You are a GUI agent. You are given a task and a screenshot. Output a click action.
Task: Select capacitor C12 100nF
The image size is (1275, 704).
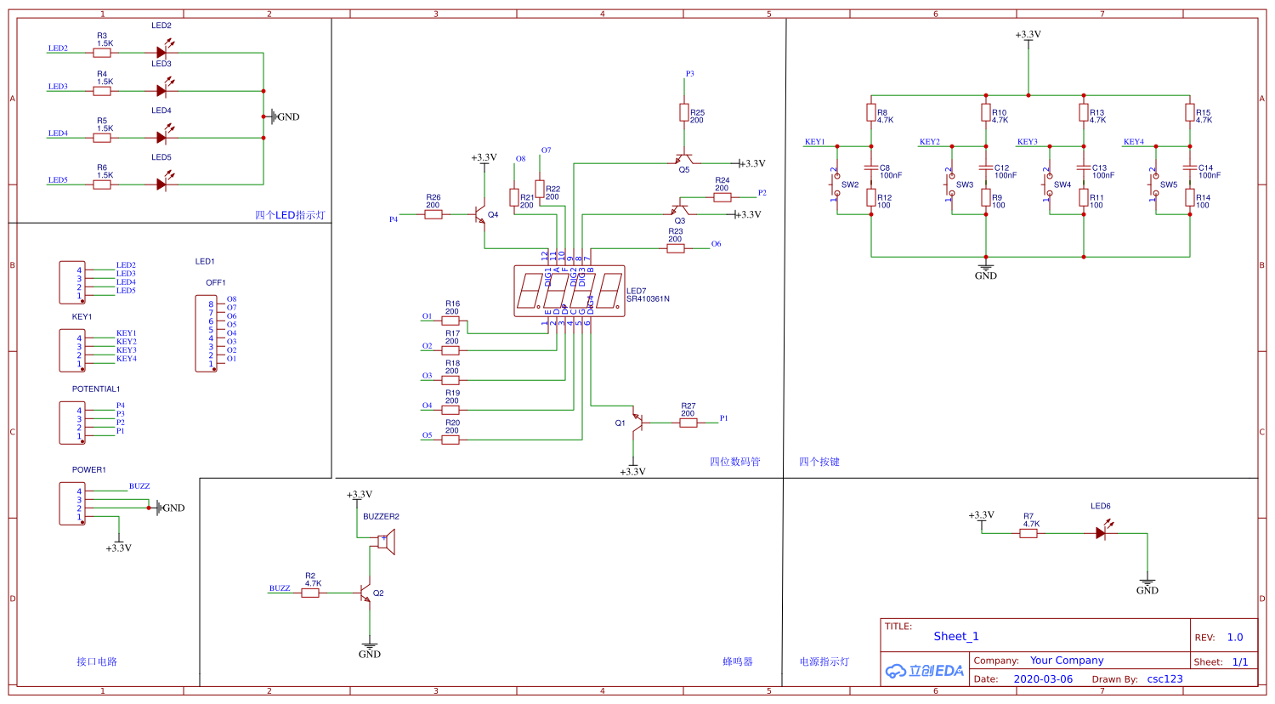click(x=986, y=167)
